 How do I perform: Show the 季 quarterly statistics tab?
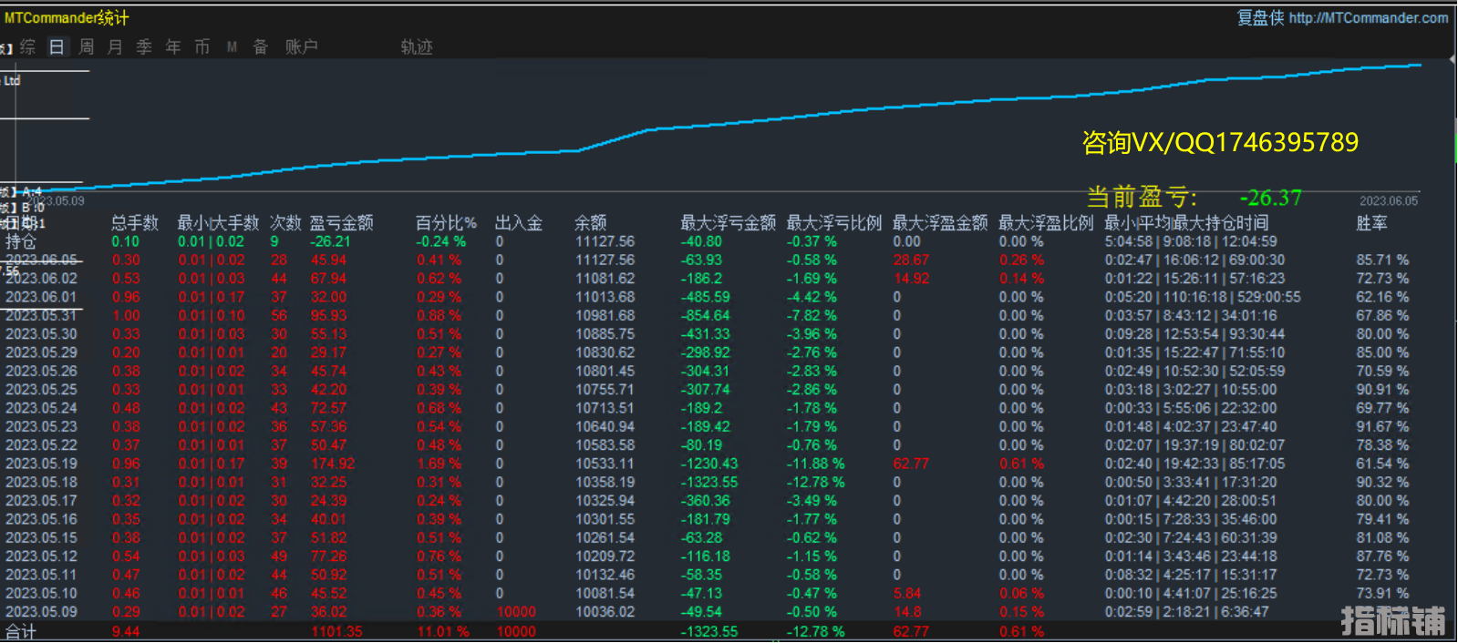coord(144,47)
